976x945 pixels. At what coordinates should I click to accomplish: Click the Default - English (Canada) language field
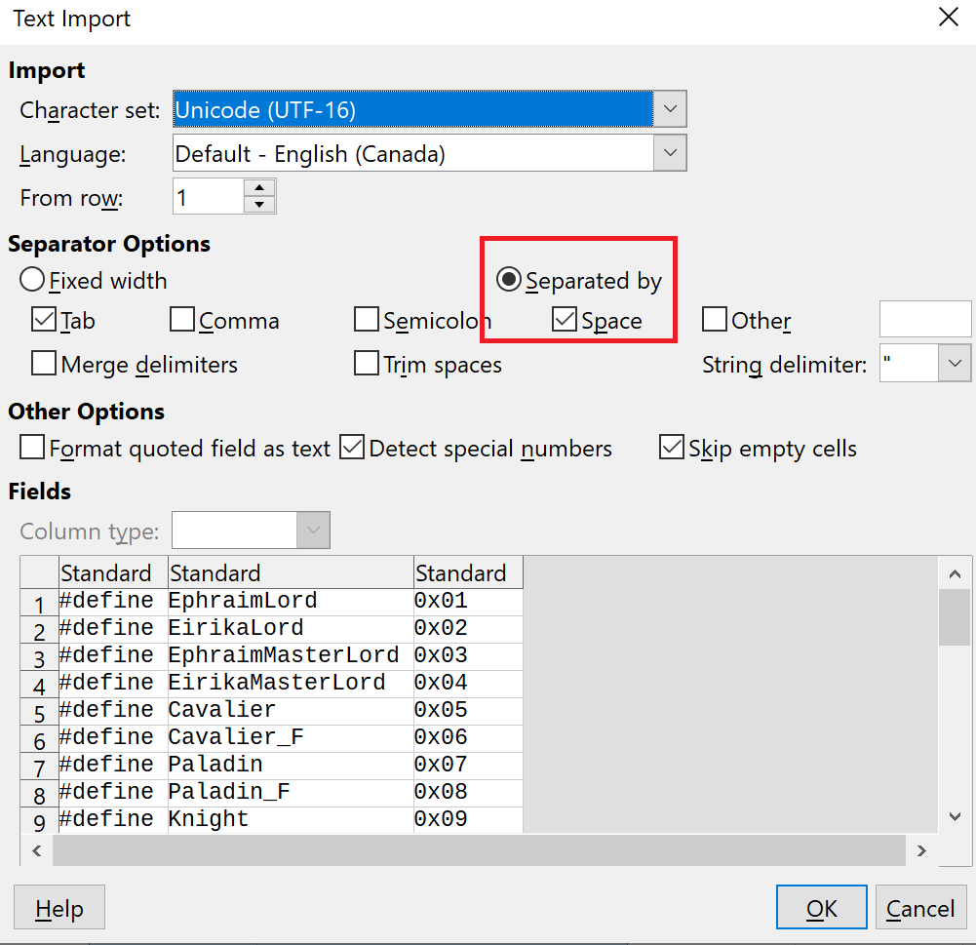tap(412, 152)
